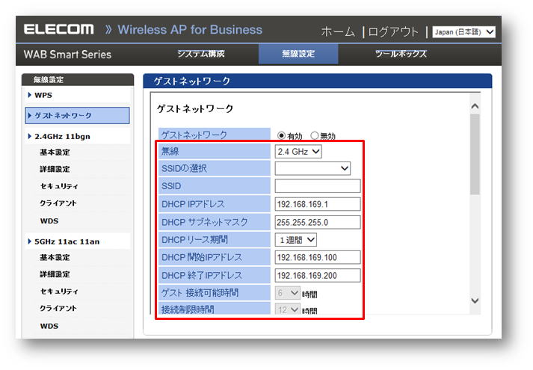Click the DHCP IPアドレス field
This screenshot has height=370, width=533.
318,204
